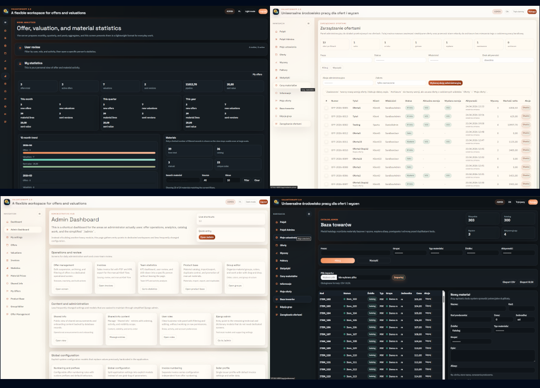Click the sidebar hamburger icon on the statistics page

pos(5,22)
